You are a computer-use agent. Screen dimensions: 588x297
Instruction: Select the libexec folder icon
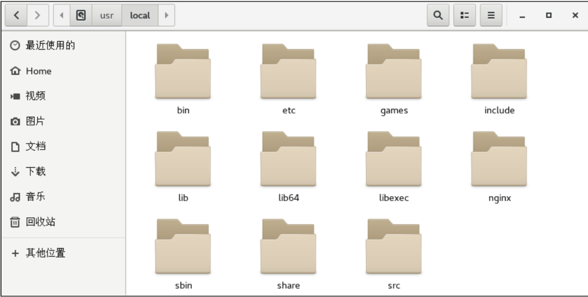pyautogui.click(x=394, y=159)
